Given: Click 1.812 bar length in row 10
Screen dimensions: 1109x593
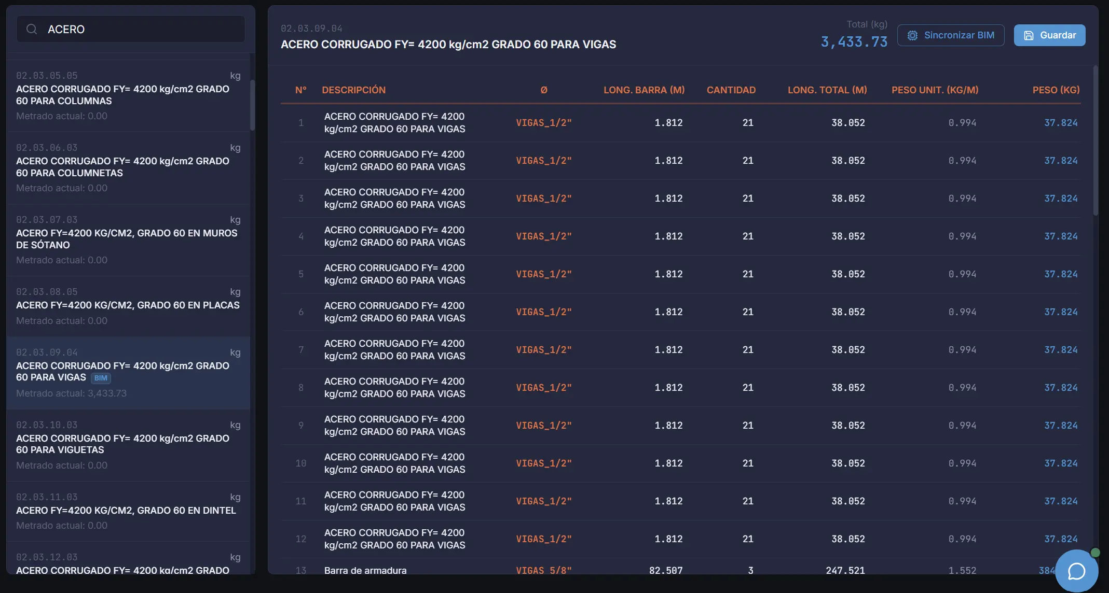Looking at the screenshot, I should (x=668, y=463).
